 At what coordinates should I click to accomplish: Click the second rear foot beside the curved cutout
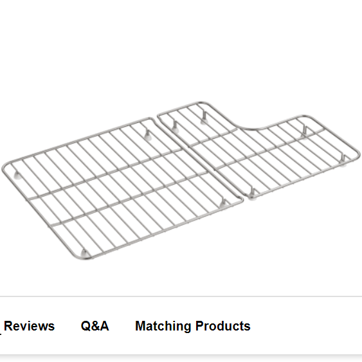coord(204,117)
